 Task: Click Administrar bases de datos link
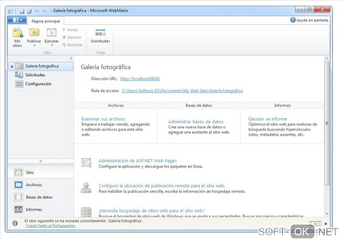pos(196,122)
